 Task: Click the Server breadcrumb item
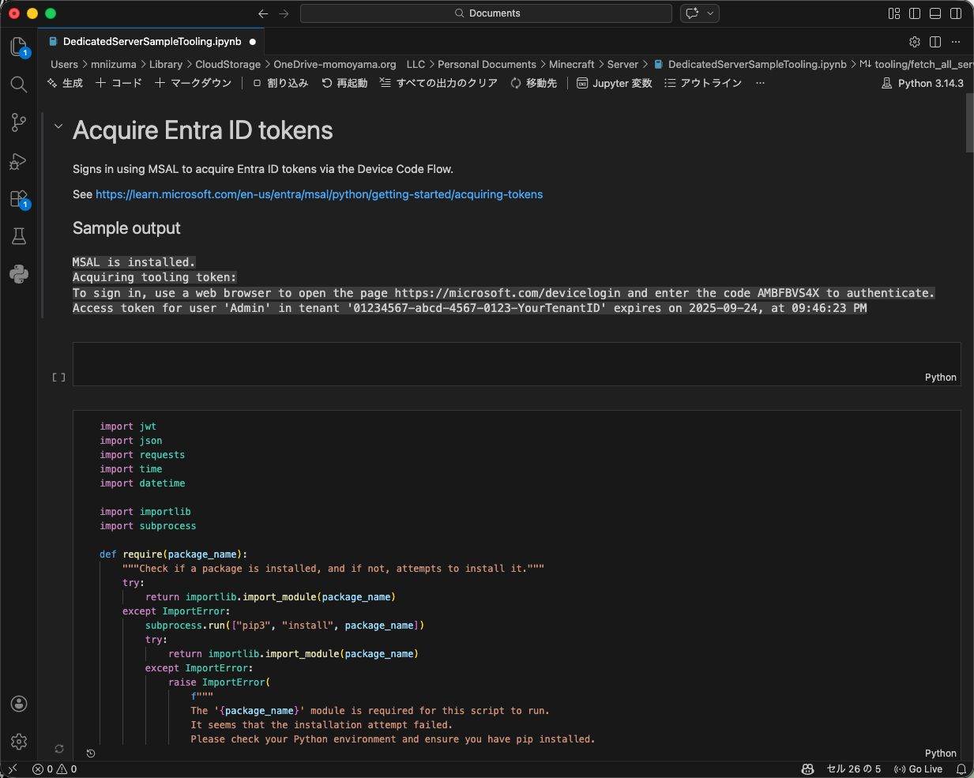pos(622,65)
